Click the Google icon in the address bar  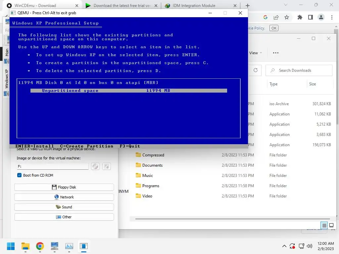tap(266, 17)
